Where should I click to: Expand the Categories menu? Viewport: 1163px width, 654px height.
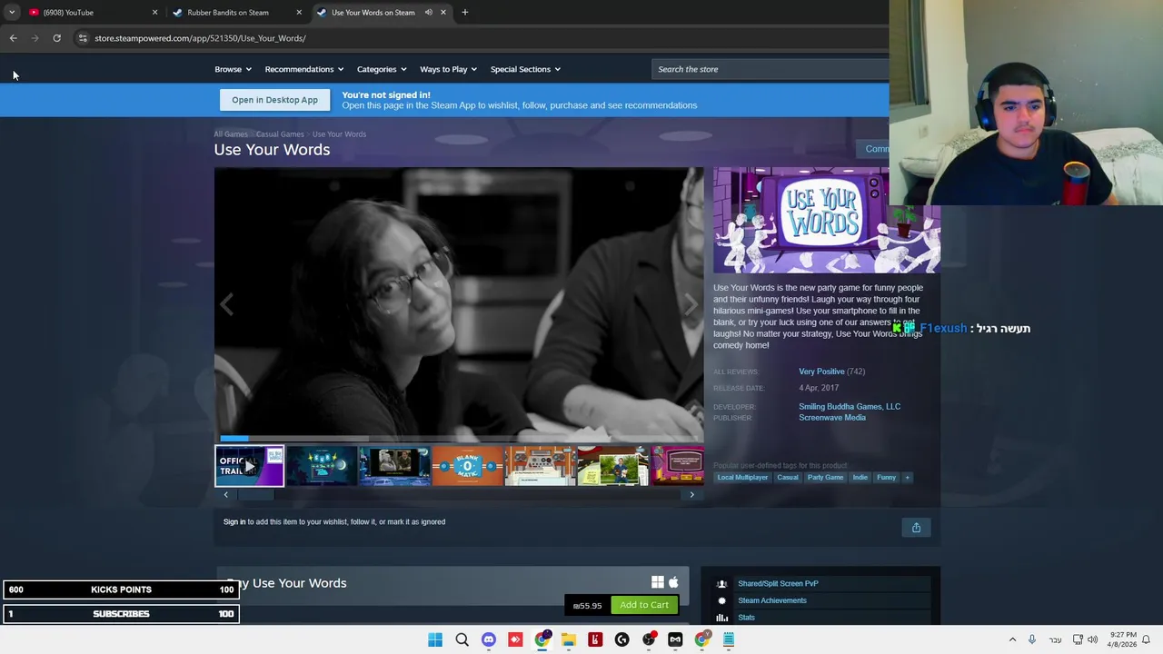click(x=382, y=69)
